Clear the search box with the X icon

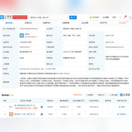68,17
